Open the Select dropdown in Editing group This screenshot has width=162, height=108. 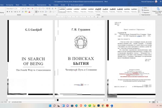pyautogui.click(x=146, y=12)
